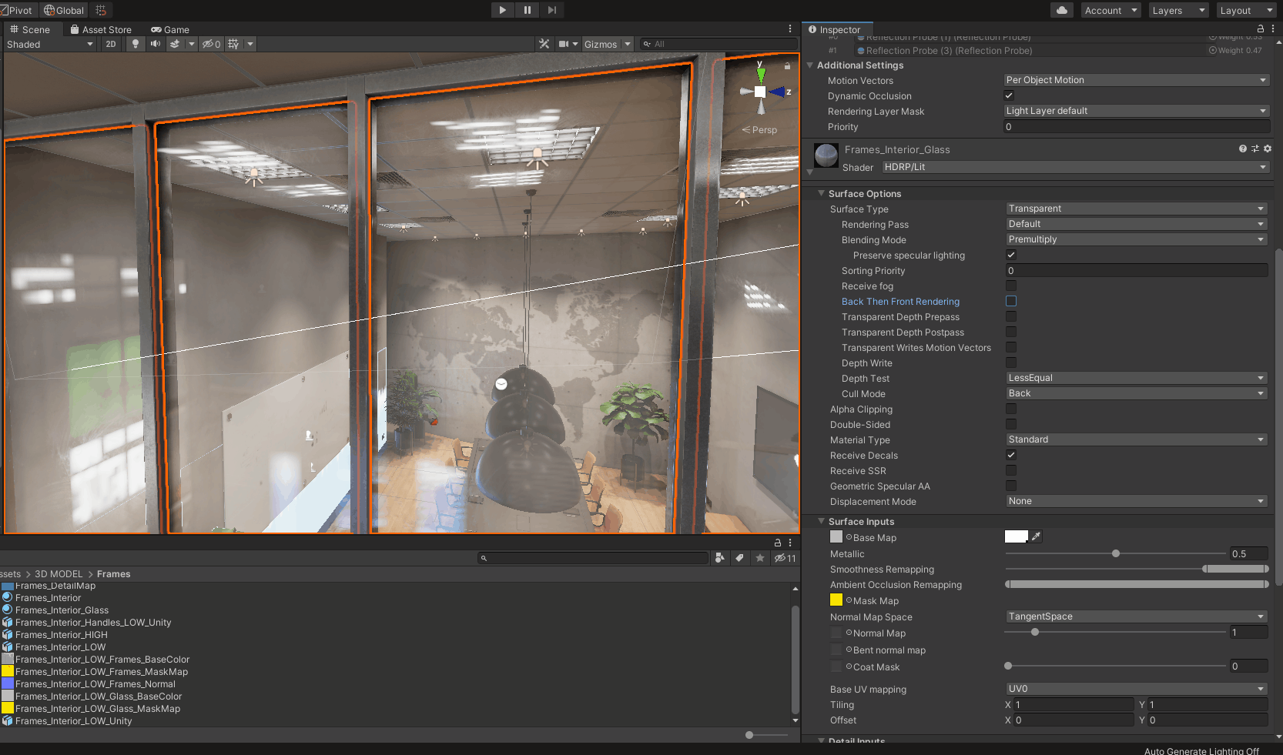
Task: Enable the Depth Write checkbox
Action: (1011, 362)
